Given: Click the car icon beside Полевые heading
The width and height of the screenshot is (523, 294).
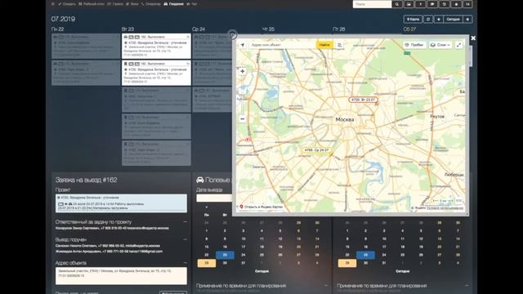Looking at the screenshot, I should click(x=199, y=180).
